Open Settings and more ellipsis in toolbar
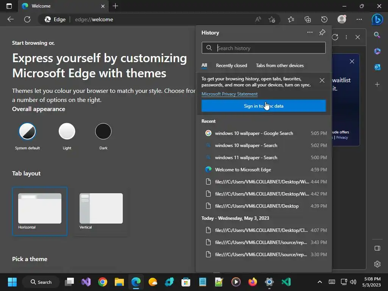The width and height of the screenshot is (388, 291). pyautogui.click(x=359, y=19)
